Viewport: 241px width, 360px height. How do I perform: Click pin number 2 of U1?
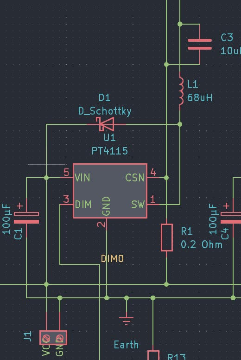click(101, 224)
